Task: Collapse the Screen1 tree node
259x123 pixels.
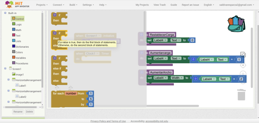Action: click(x=5, y=69)
